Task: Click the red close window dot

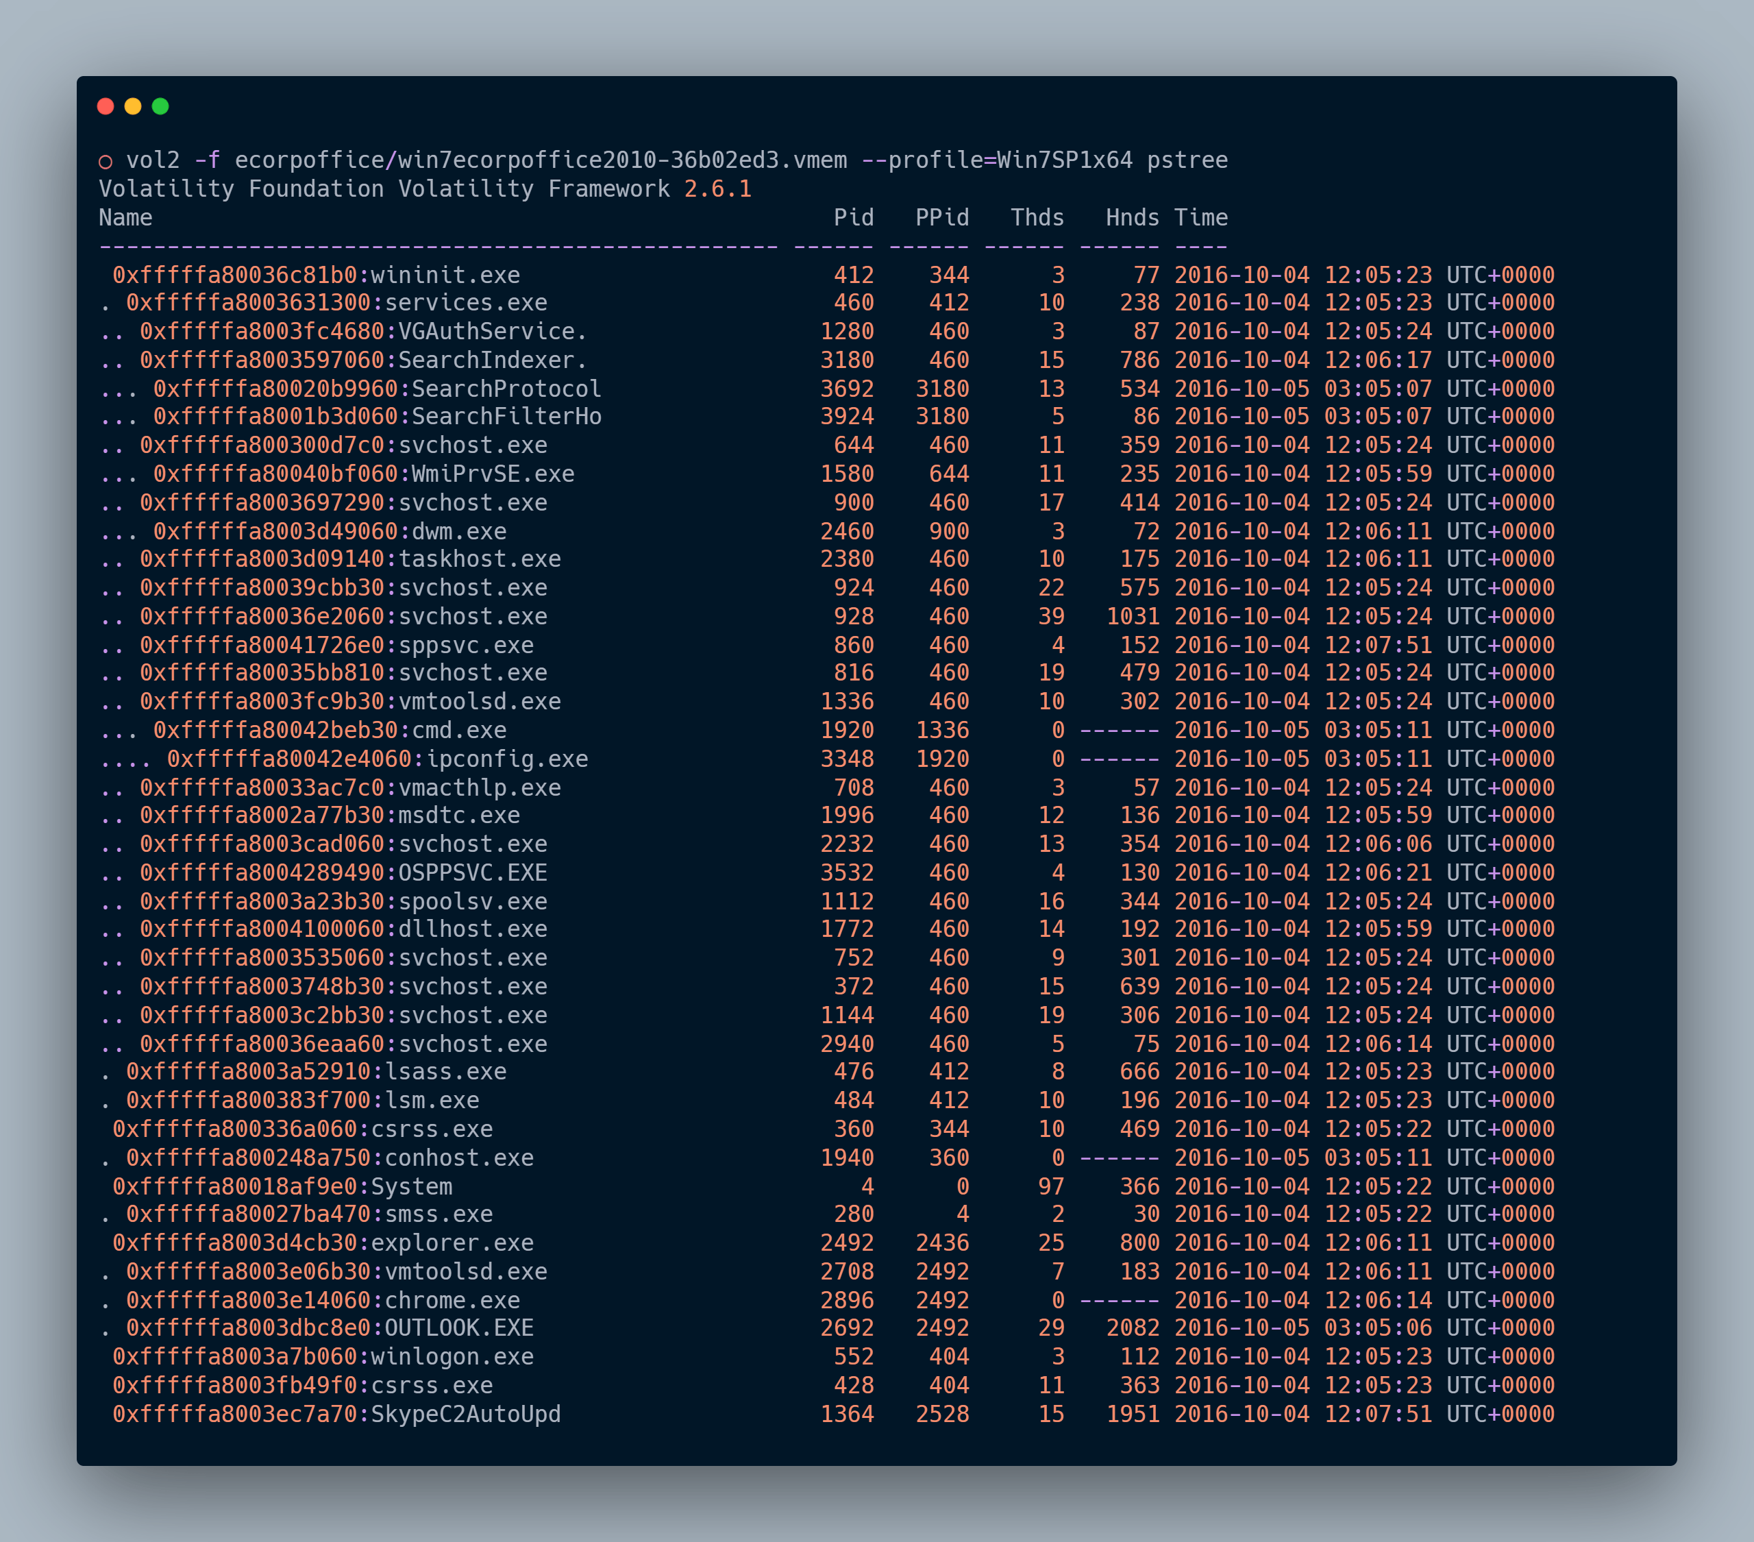Action: coord(106,106)
